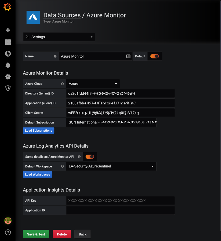Open the Help question mark menu
Viewport: 221px width, 241px height.
[8, 232]
